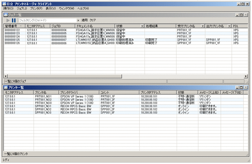Click the application icon in title bar
The image size is (252, 164).
[x=4, y=4]
